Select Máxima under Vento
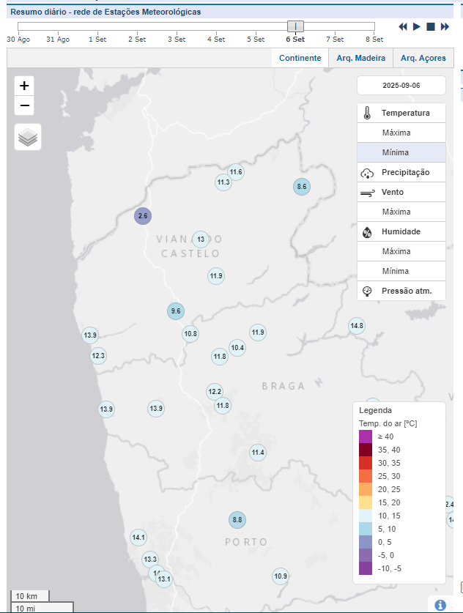The height and width of the screenshot is (613, 463). click(x=401, y=212)
